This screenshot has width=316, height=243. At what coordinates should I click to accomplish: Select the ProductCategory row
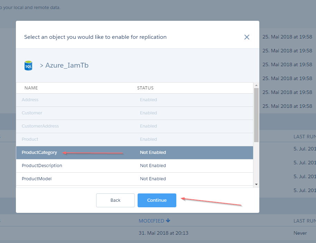pyautogui.click(x=134, y=153)
